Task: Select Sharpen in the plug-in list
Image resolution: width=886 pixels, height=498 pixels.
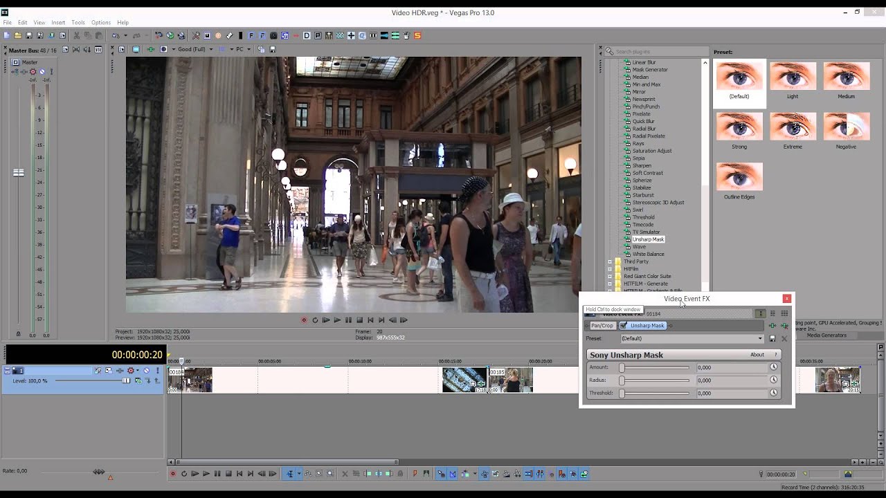Action: [642, 165]
